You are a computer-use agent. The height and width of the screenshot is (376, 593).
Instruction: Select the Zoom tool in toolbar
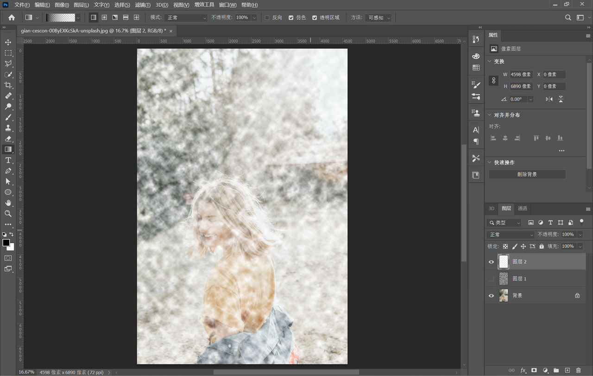pos(8,213)
